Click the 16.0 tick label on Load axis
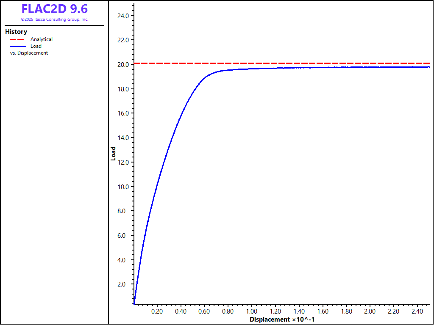Image resolution: width=434 pixels, height=325 pixels. point(123,113)
